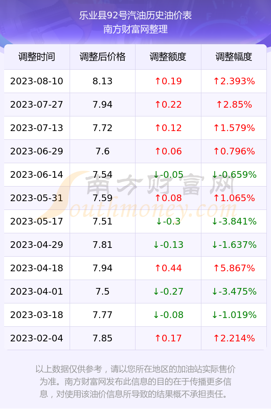Click the red ↑0.19 adjustment value
The width and height of the screenshot is (271, 409).
pyautogui.click(x=168, y=81)
